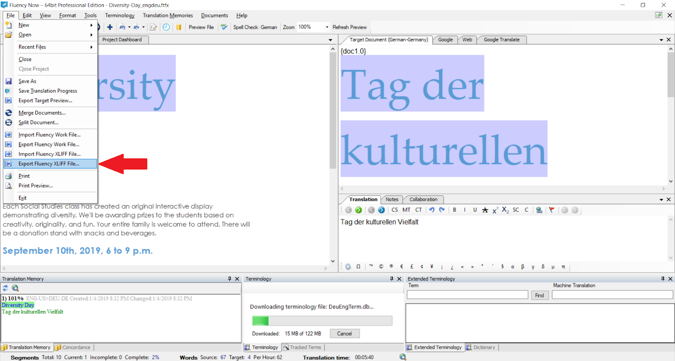675x361 pixels.
Task: Choose Save Translation Progress from File menu
Action: coord(51,91)
